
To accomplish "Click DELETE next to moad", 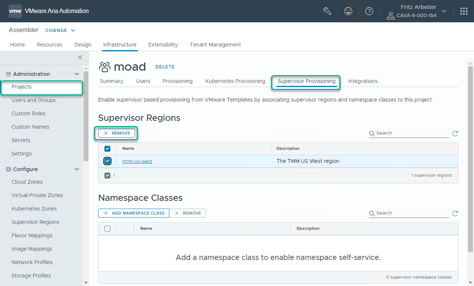I will click(165, 67).
